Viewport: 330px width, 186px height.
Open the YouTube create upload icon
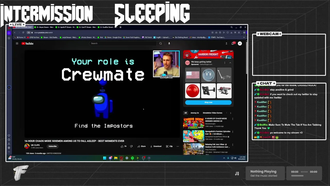tap(226, 43)
